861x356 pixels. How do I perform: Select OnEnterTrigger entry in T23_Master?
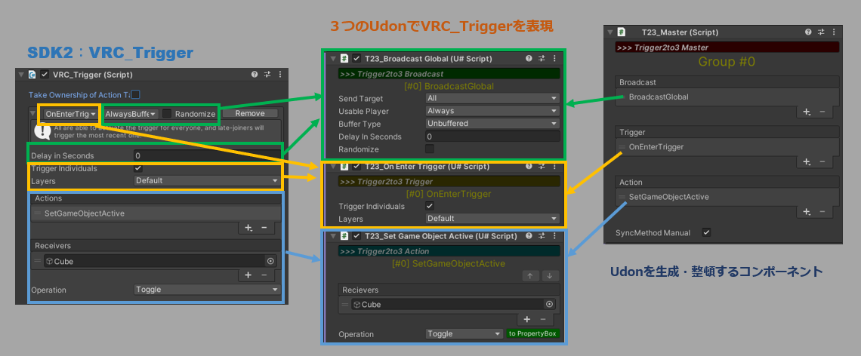tap(727, 147)
